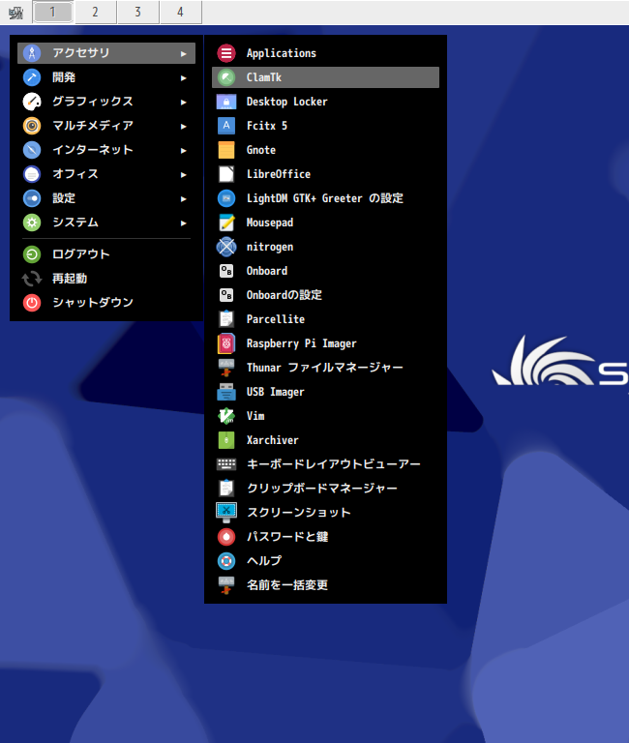Switch to workspace 4
Image resolution: width=629 pixels, height=743 pixels.
click(181, 12)
